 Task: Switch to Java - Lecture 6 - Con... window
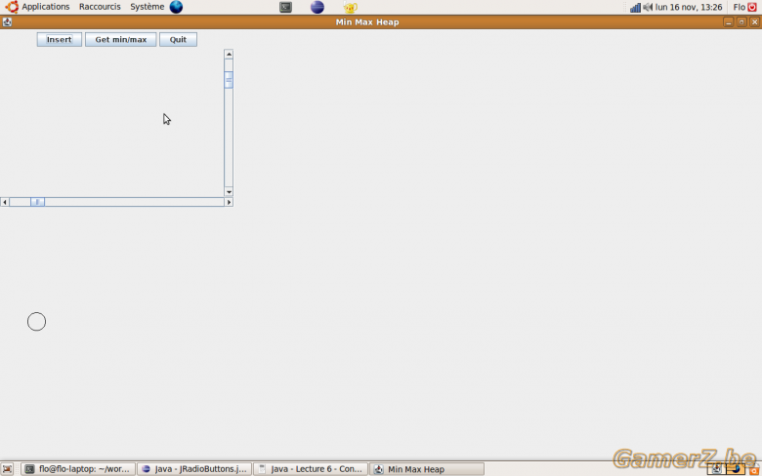(x=311, y=469)
